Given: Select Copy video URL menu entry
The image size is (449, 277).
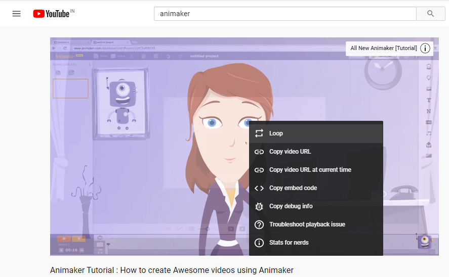Looking at the screenshot, I should pyautogui.click(x=290, y=152).
